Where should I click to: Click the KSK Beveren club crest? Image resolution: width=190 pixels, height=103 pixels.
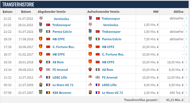pos(41,92)
